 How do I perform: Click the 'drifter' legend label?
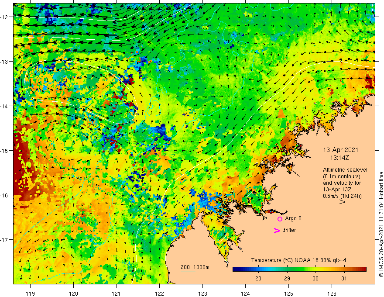(x=289, y=230)
